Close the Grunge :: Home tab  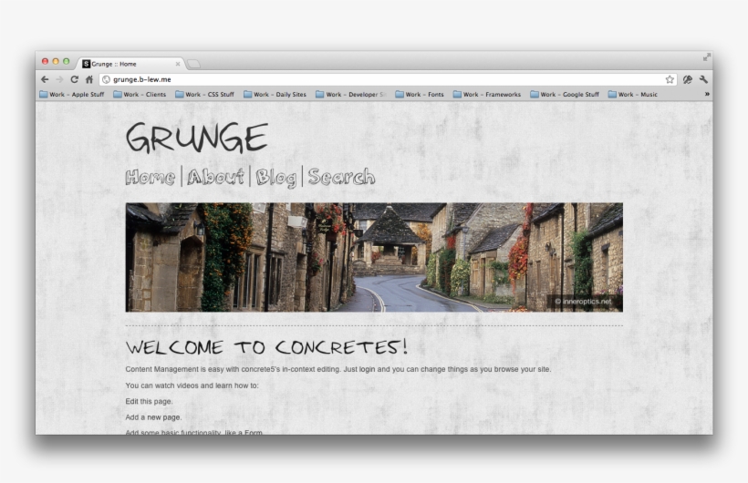click(x=178, y=64)
